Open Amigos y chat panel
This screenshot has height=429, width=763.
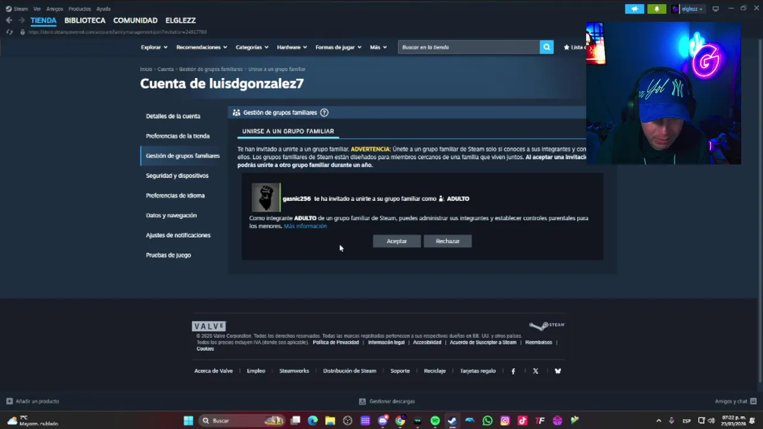[736, 401]
